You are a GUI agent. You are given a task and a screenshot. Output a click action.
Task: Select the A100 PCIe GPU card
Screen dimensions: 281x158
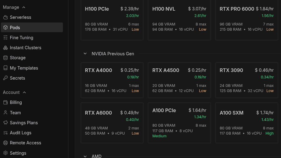(x=179, y=123)
